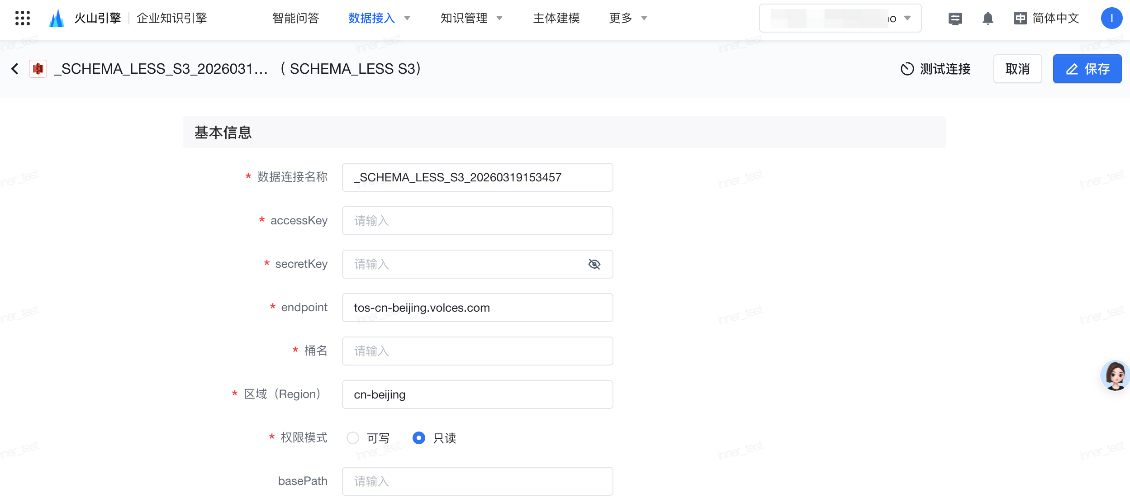
Task: Click the 保存 button
Action: pyautogui.click(x=1087, y=69)
